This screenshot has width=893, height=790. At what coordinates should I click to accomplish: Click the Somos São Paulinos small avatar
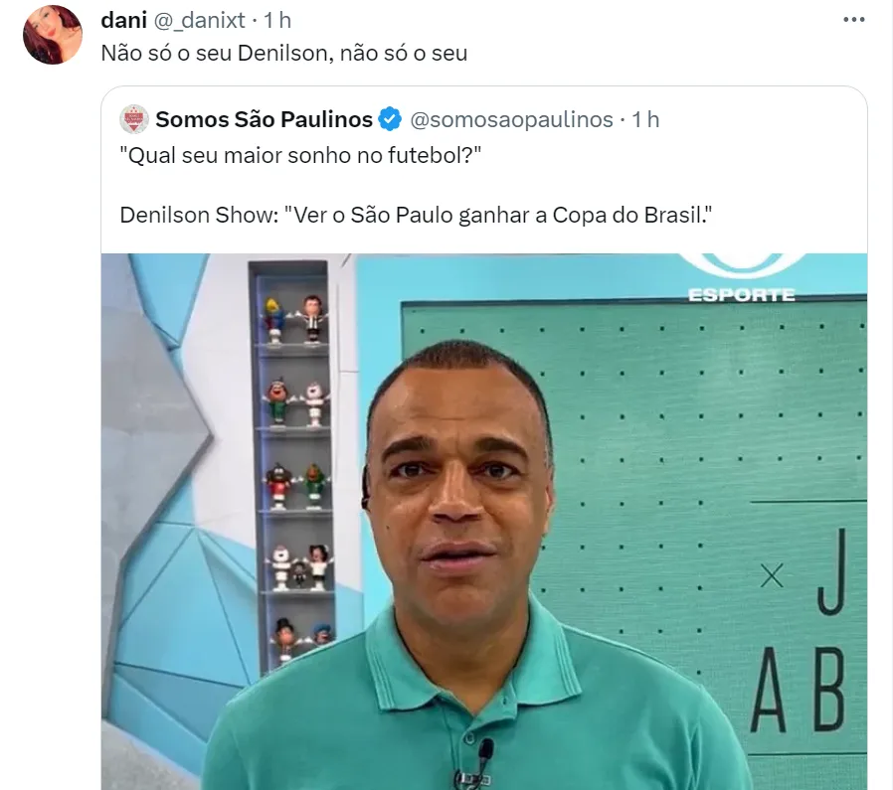[134, 119]
